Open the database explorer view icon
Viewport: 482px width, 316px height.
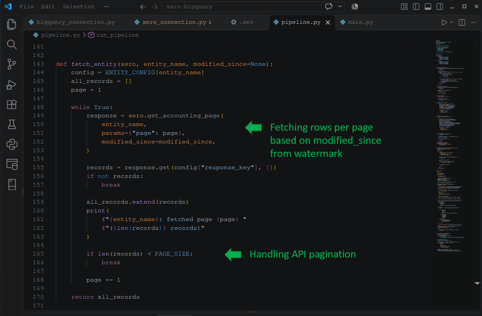click(x=12, y=164)
